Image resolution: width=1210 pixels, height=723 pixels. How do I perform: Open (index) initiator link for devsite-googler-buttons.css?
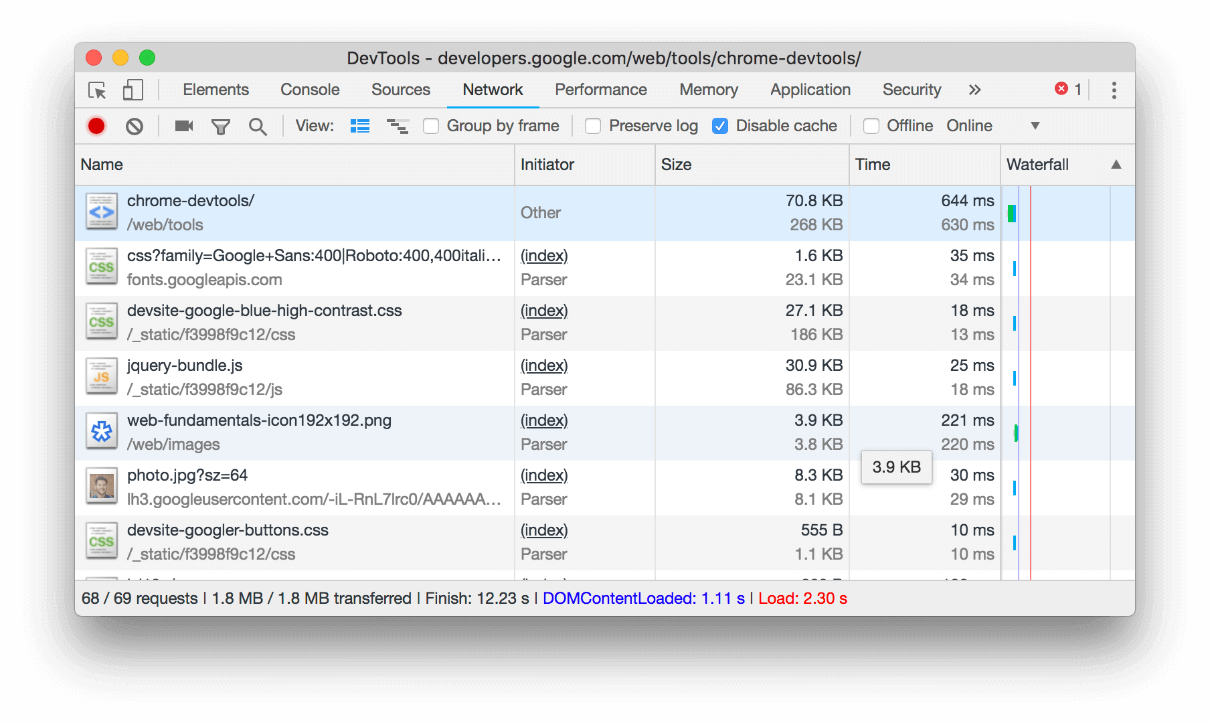pos(544,530)
